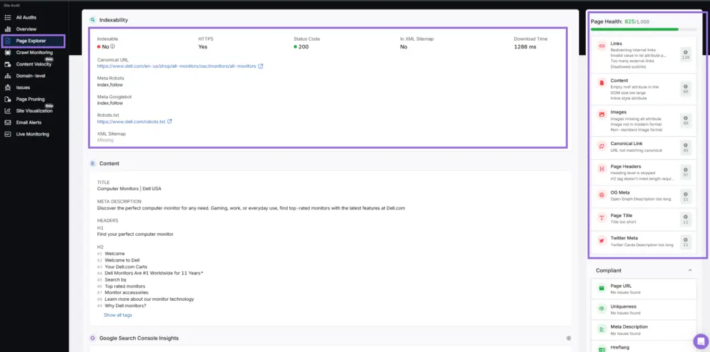Open Crawl Monitoring page
The image size is (710, 352).
[x=35, y=53]
